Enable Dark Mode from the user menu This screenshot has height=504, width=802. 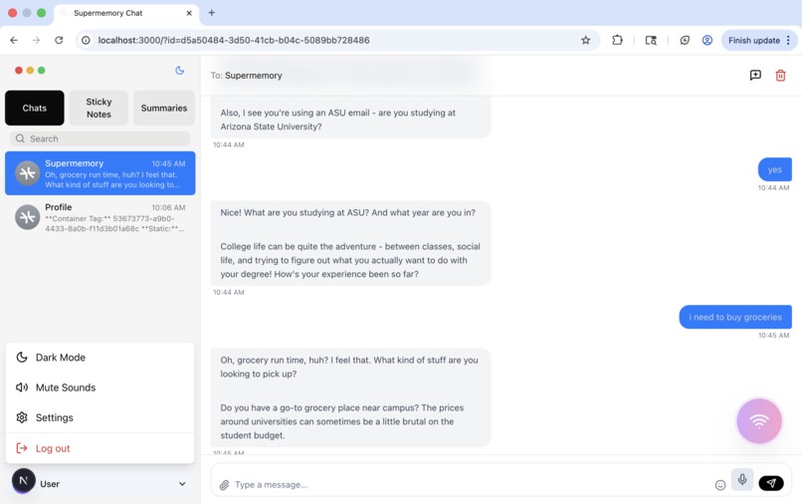tap(100, 358)
